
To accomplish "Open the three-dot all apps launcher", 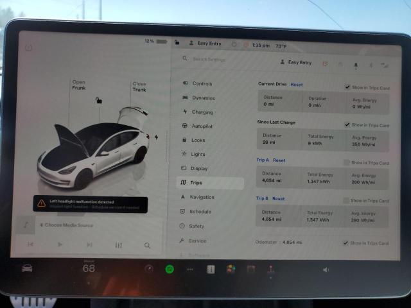I will (190, 269).
